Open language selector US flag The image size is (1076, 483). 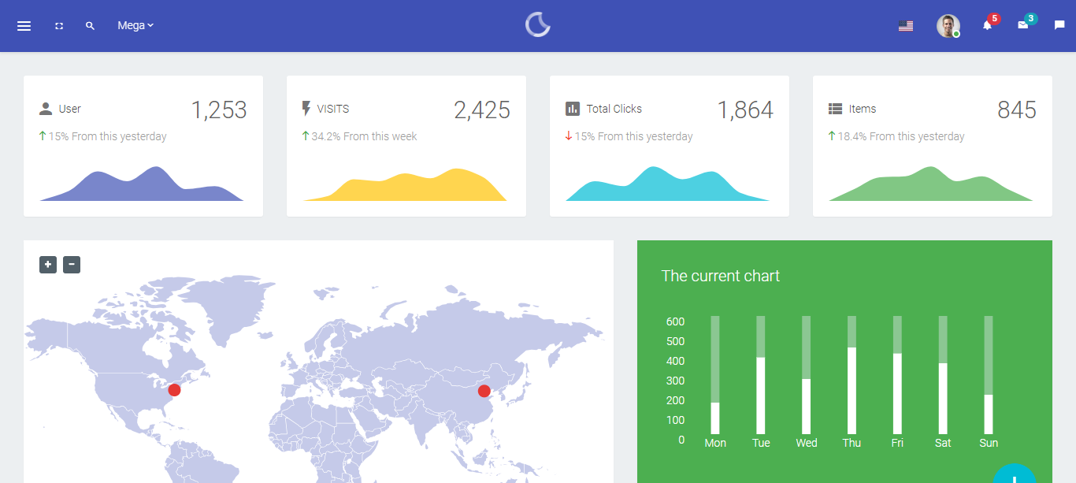pyautogui.click(x=906, y=26)
